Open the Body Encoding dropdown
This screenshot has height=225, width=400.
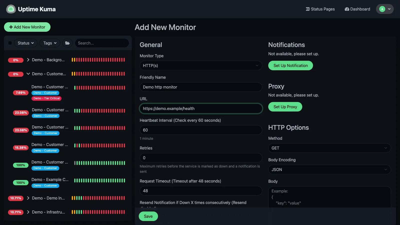click(329, 169)
